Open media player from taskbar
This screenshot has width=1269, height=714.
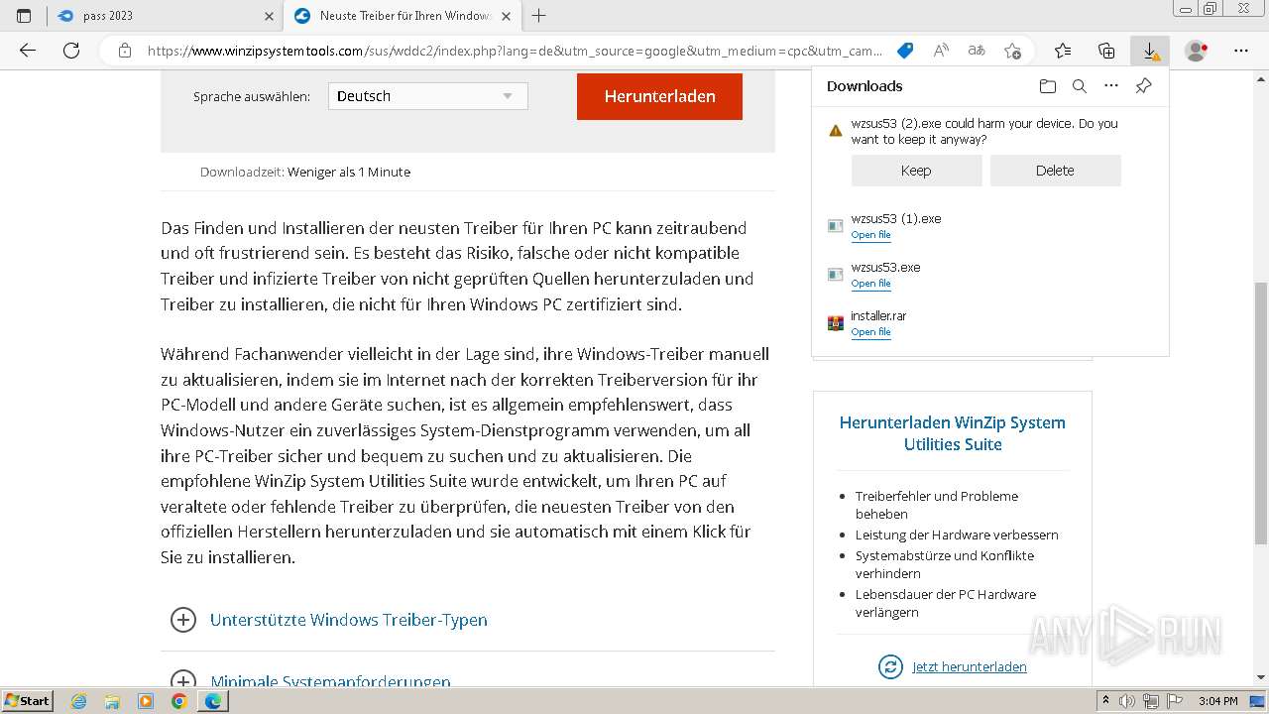146,701
